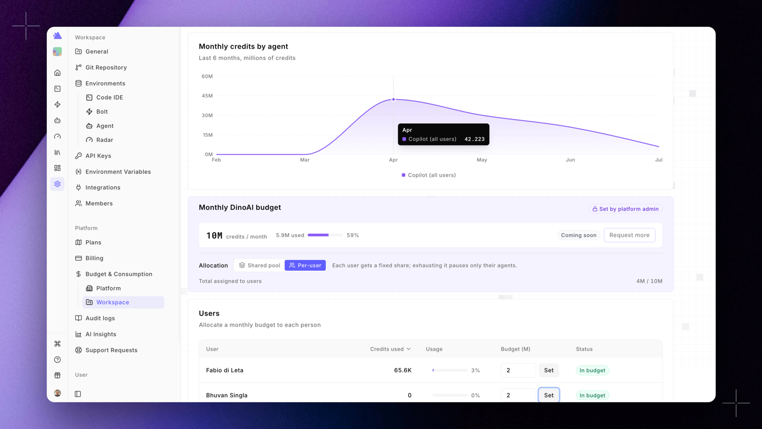Click the User column header

pos(212,349)
